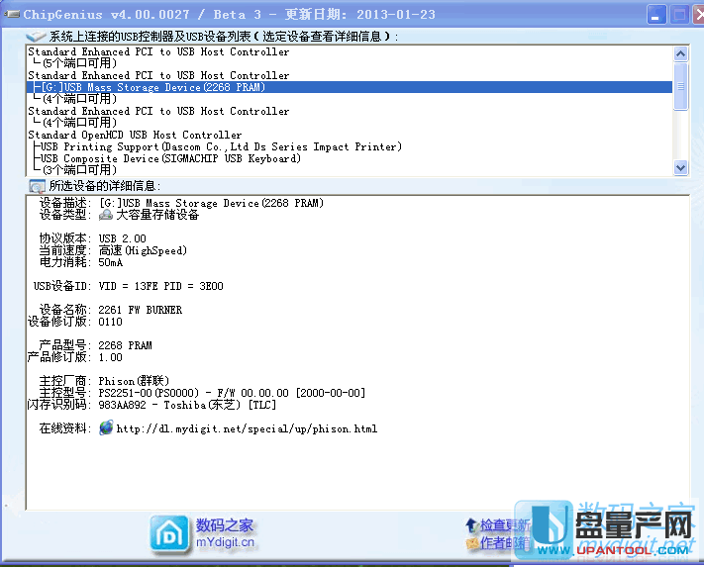
Task: Open the phison.html online info link
Action: coord(247,428)
